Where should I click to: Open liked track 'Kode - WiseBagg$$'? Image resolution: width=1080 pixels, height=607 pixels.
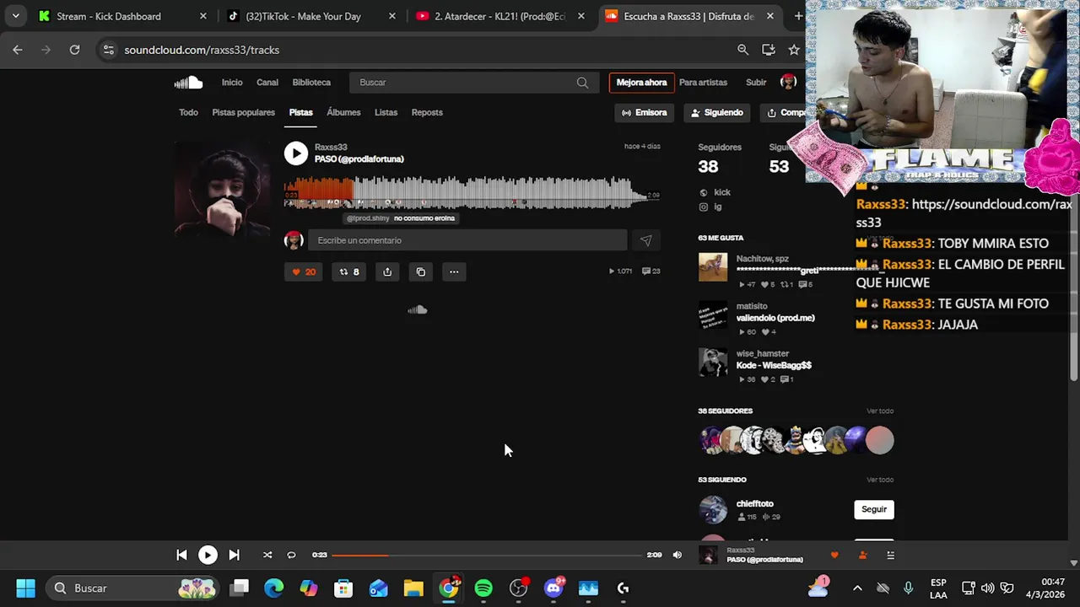[773, 365]
